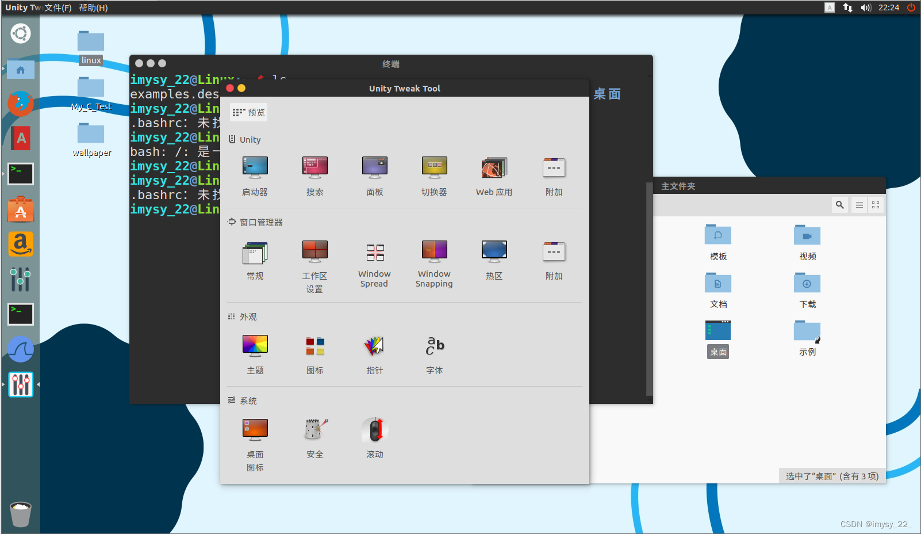Image resolution: width=921 pixels, height=534 pixels.
Task: Select the 下载 folder in file manager
Action: [807, 290]
